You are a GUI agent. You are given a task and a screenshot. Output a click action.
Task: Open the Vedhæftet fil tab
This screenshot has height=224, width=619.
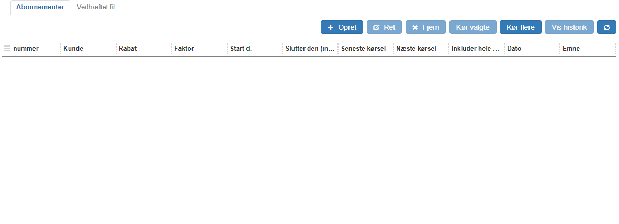coord(96,7)
